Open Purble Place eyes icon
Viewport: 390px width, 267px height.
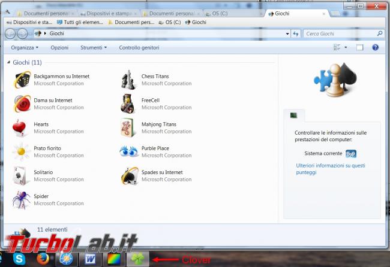129,151
